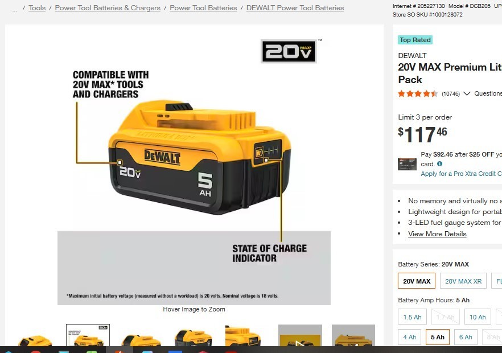Click Apply for a Pro Xtra Credit Card
Screen dimensions: 502x353
[x=461, y=174]
